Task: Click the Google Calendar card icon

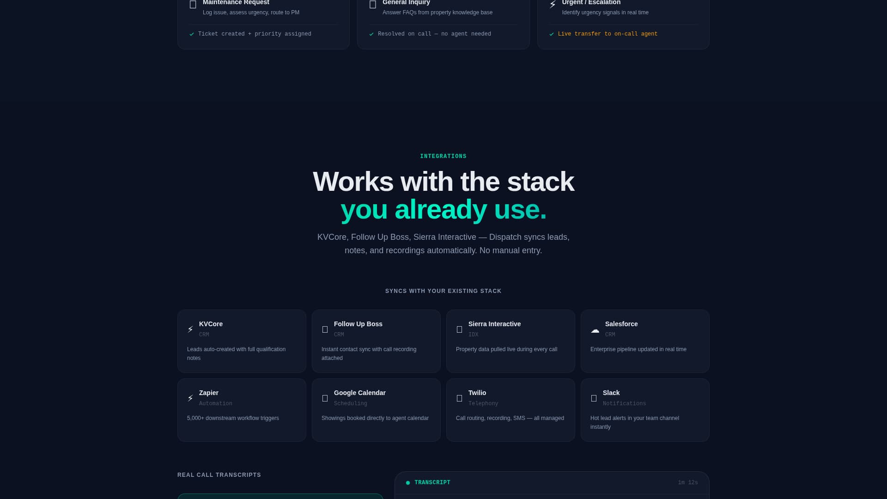Action: 325,398
